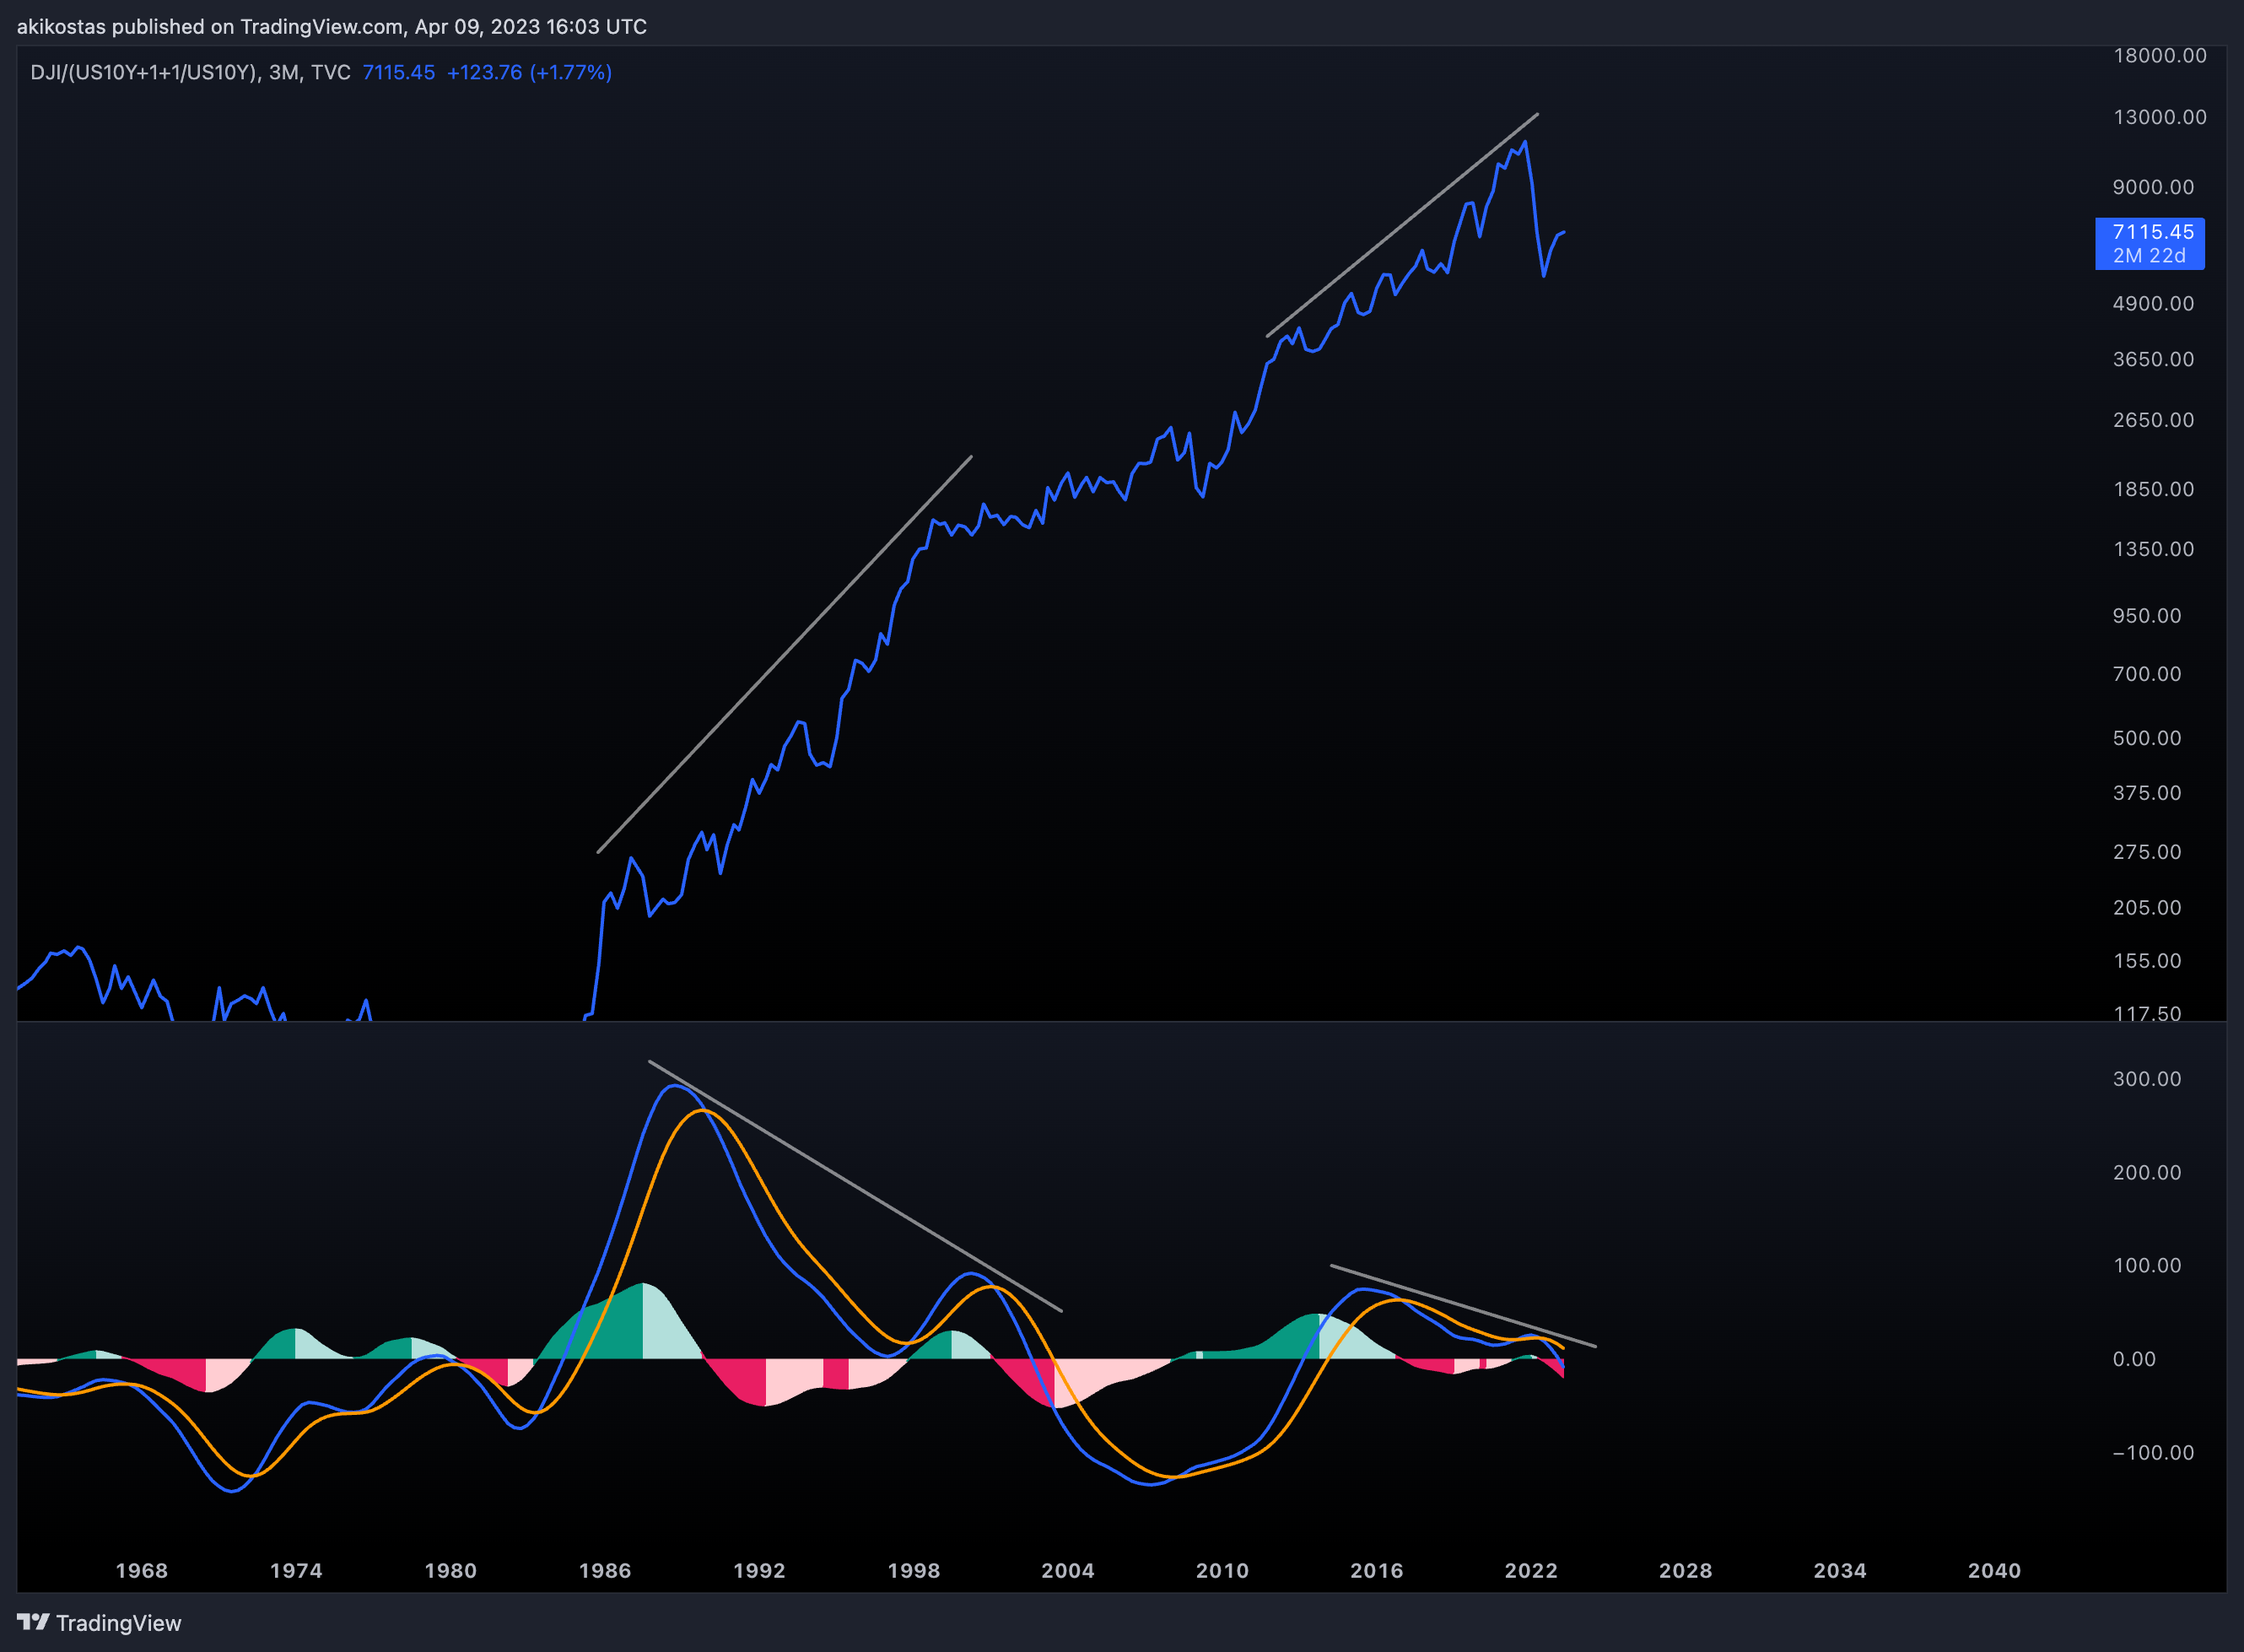Click the 2M 22d countdown label
Image resolution: width=2244 pixels, height=1652 pixels.
pyautogui.click(x=2149, y=256)
